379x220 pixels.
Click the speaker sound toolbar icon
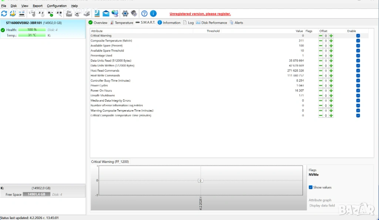pyautogui.click(x=134, y=14)
